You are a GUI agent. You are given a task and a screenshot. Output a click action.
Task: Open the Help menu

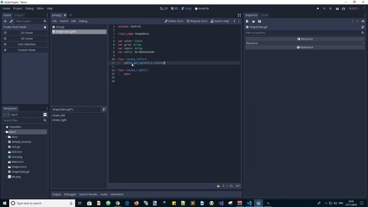[49, 9]
